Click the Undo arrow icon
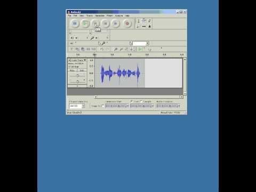This screenshot has height=192, width=256. coord(102,49)
